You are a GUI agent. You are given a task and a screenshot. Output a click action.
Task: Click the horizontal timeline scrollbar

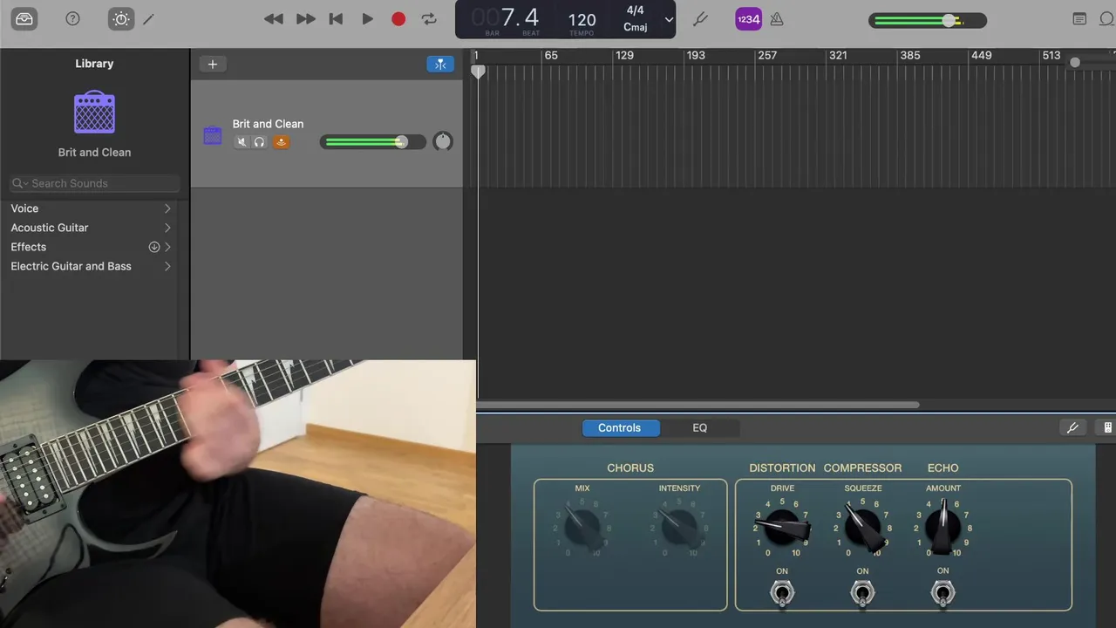pyautogui.click(x=697, y=405)
